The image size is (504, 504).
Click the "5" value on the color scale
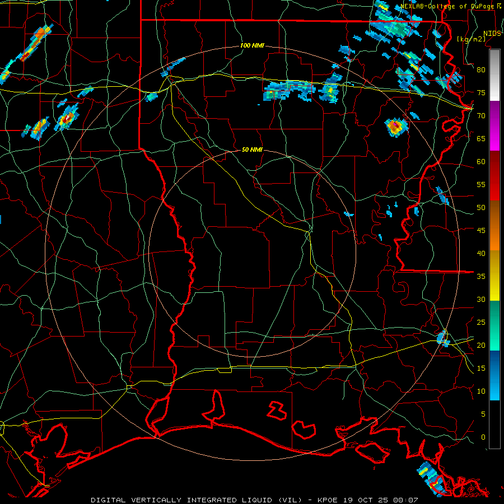(483, 414)
